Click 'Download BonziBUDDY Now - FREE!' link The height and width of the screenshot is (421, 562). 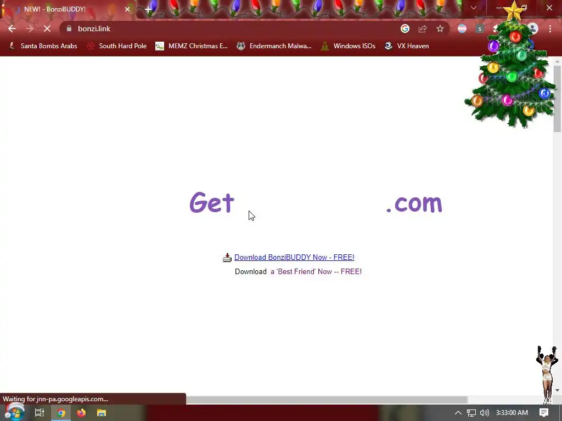pyautogui.click(x=294, y=258)
